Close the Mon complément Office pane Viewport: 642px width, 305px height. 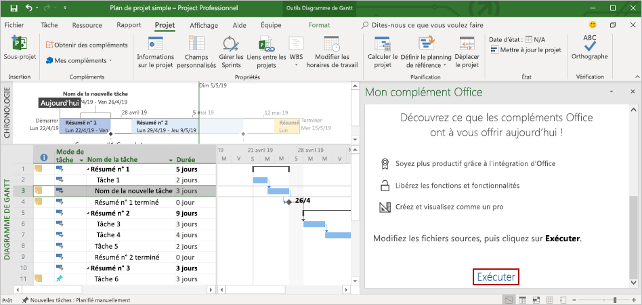coord(632,91)
